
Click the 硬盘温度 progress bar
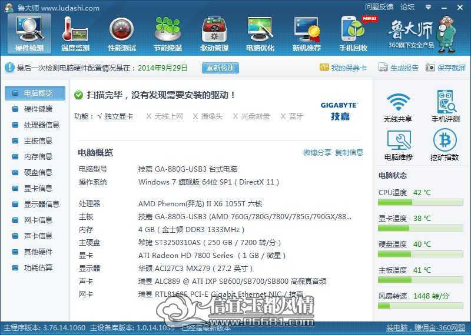coord(420,254)
